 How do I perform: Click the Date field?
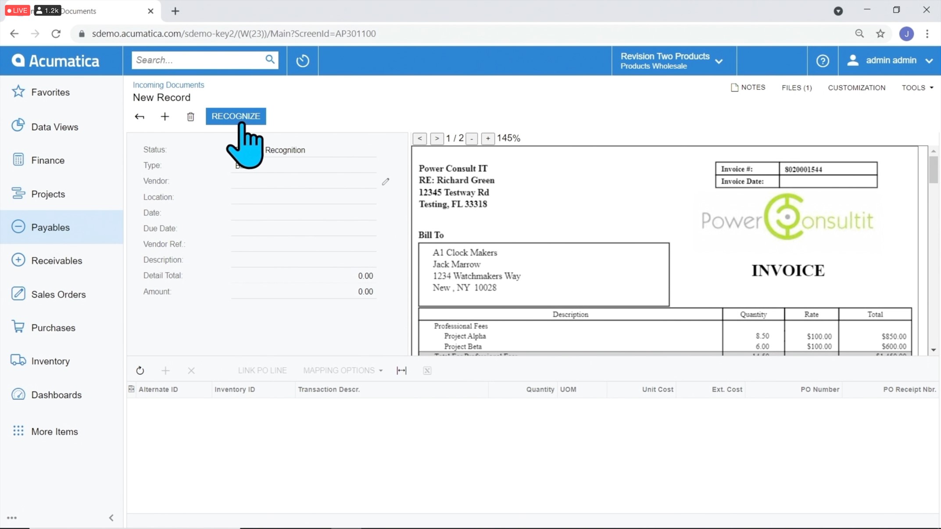tap(304, 213)
